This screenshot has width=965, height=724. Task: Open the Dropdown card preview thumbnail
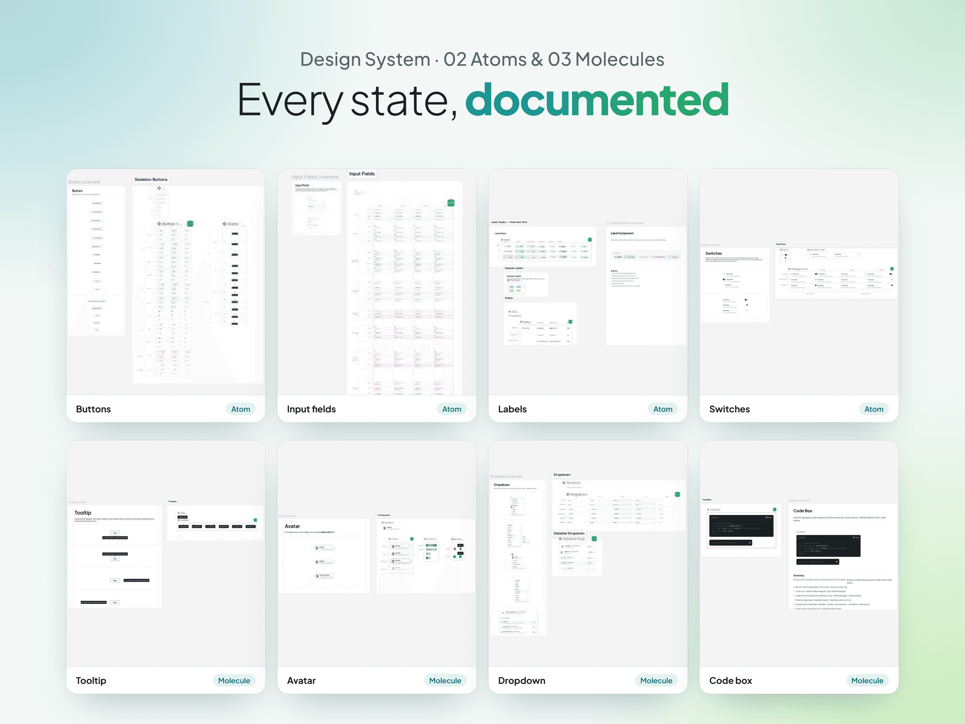pyautogui.click(x=588, y=553)
